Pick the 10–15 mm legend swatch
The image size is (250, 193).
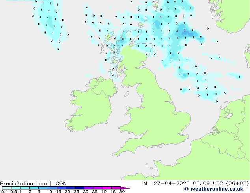(x=52, y=188)
